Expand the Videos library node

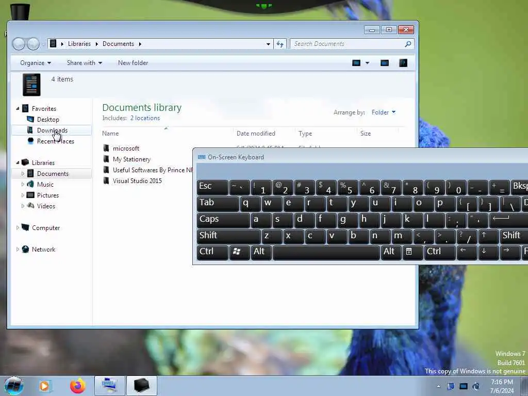(x=23, y=206)
